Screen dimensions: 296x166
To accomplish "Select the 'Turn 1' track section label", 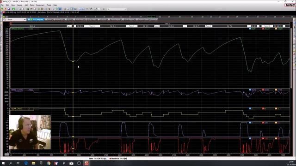I will click(x=69, y=26).
